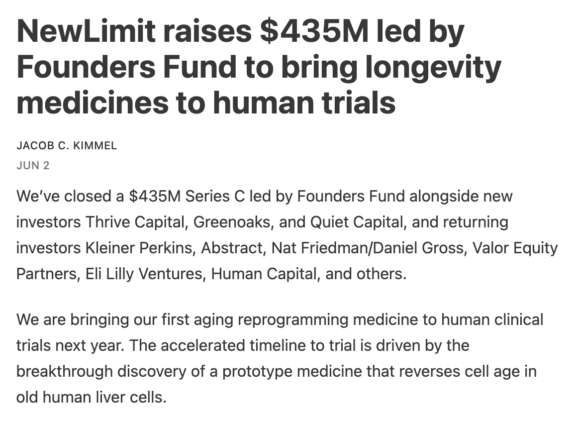
Task: Open author name Jacob C. Kimmel
Action: [67, 146]
